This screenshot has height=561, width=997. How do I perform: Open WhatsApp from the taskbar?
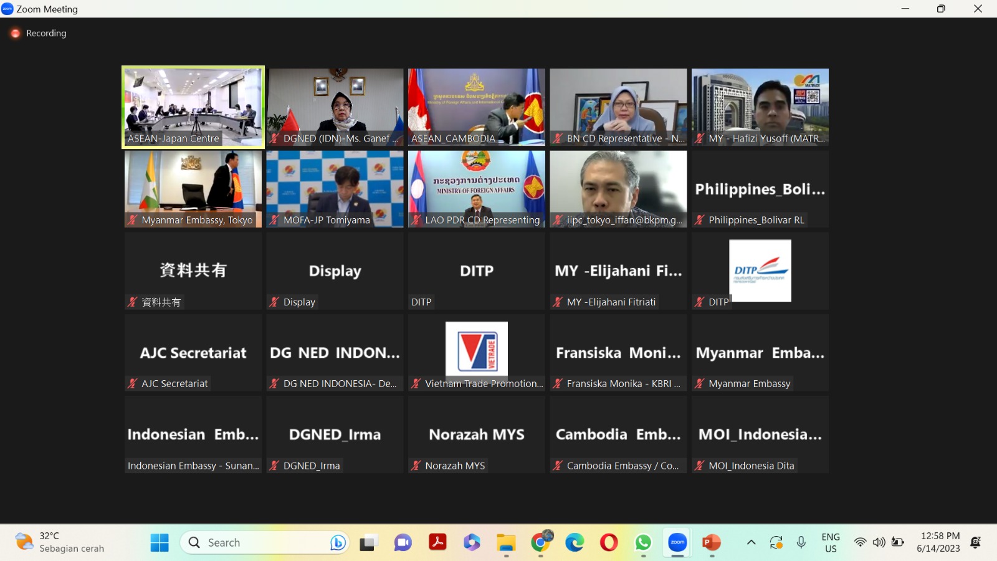(x=643, y=543)
